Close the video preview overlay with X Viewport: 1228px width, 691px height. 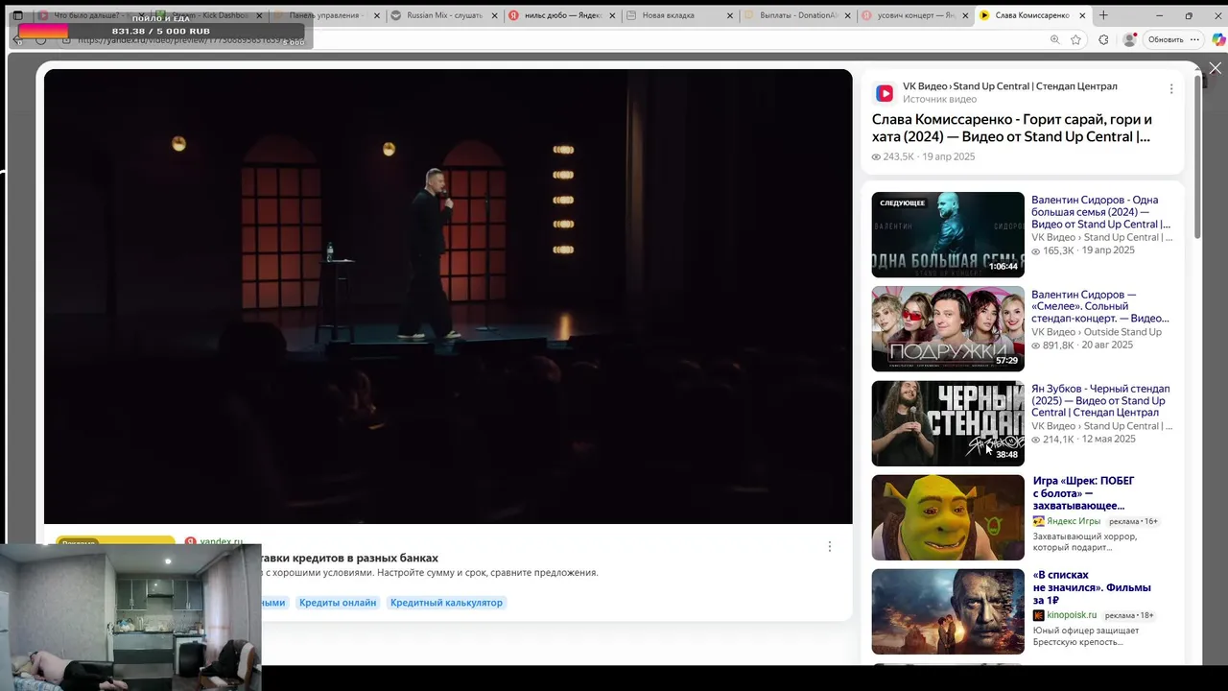pos(1215,68)
